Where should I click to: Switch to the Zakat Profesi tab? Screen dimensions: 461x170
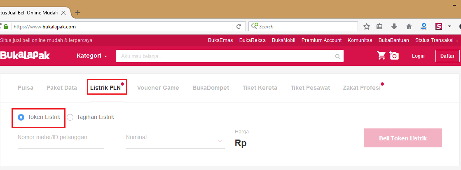tap(362, 88)
